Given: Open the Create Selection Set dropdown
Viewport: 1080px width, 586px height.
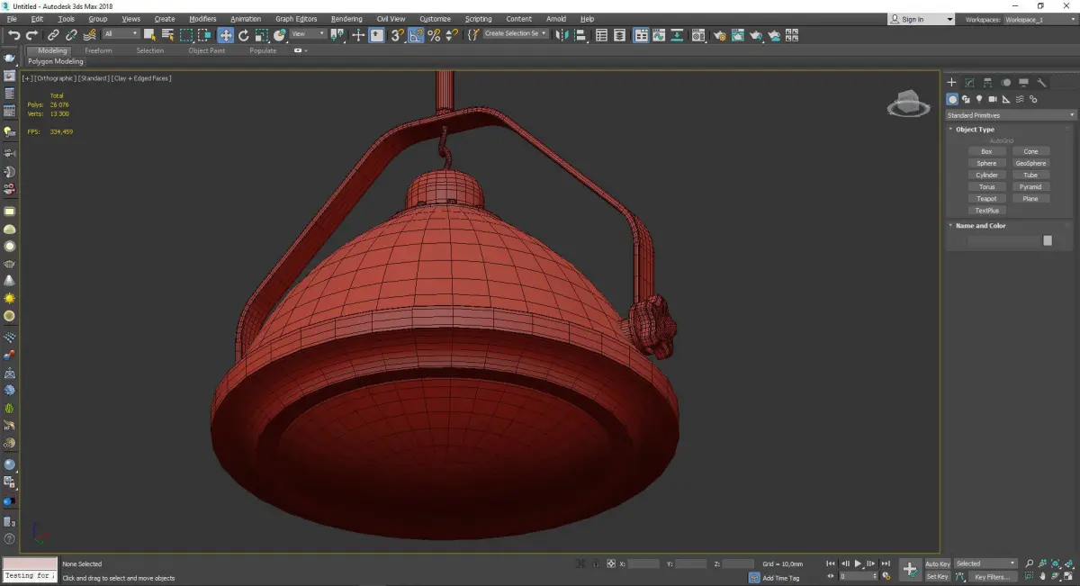Looking at the screenshot, I should click(x=516, y=34).
